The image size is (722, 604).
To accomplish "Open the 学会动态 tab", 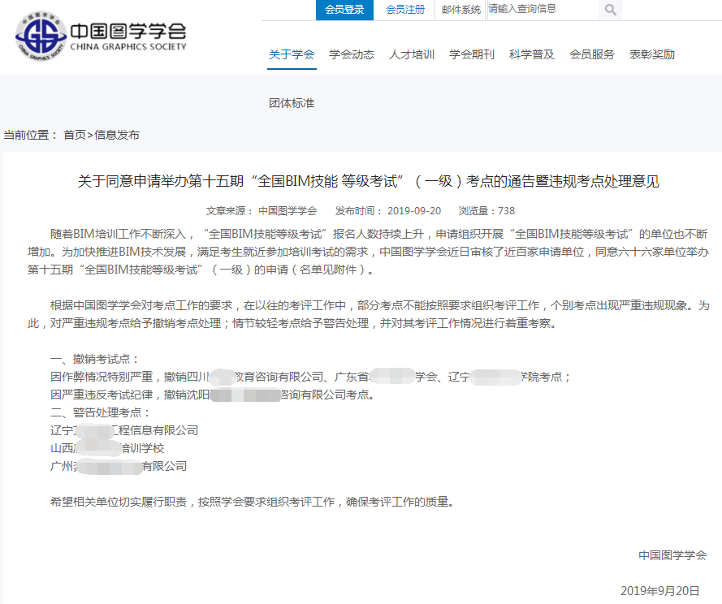I will point(351,54).
